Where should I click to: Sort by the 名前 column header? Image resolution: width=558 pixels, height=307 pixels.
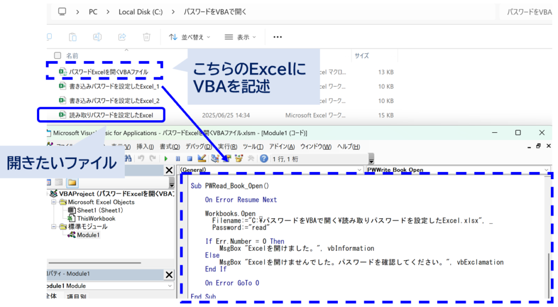click(72, 56)
